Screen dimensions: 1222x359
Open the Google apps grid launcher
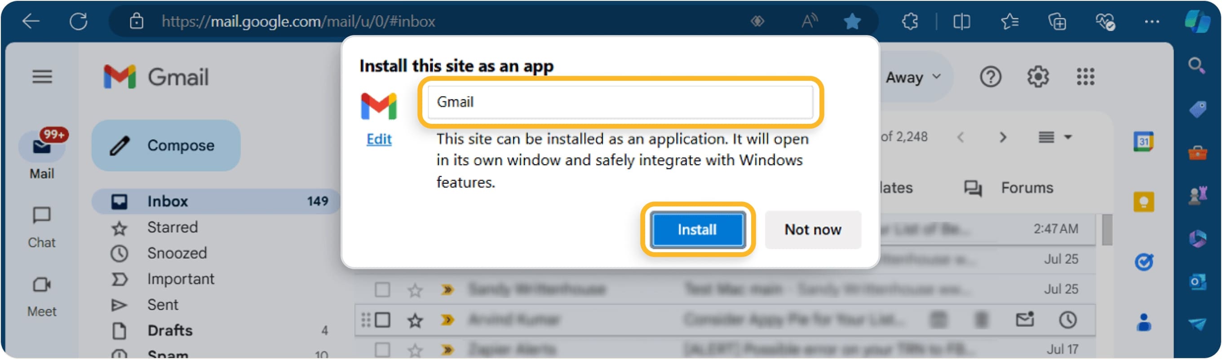click(1085, 77)
